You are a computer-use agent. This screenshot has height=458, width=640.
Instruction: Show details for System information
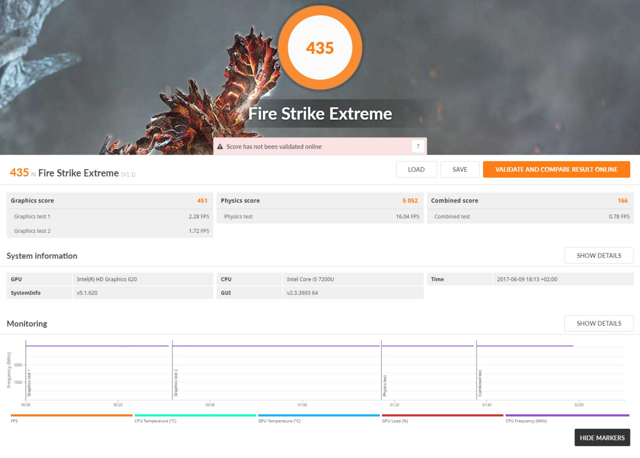click(599, 255)
